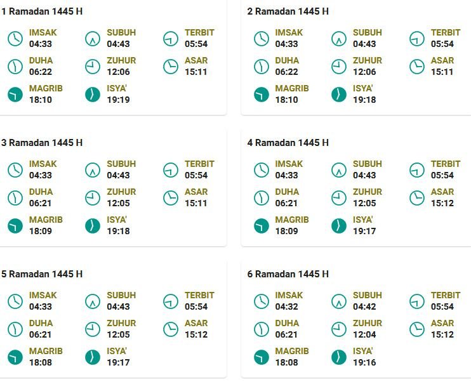Click the Zuhur clock icon for 1 Ramadan

pyautogui.click(x=93, y=66)
